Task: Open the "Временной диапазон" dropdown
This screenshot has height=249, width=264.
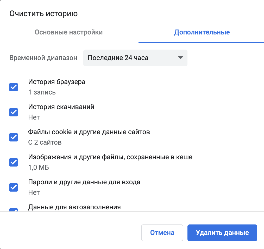Action: (x=135, y=58)
